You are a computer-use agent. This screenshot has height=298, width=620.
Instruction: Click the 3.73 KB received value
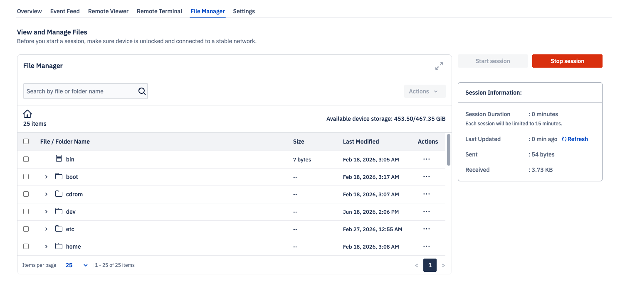point(542,170)
